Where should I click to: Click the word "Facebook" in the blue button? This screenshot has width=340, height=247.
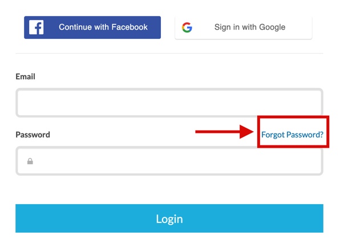click(129, 27)
